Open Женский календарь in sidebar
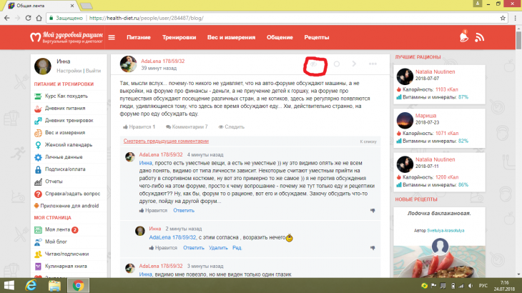Screen dimensions: 522x293 coord(70,146)
